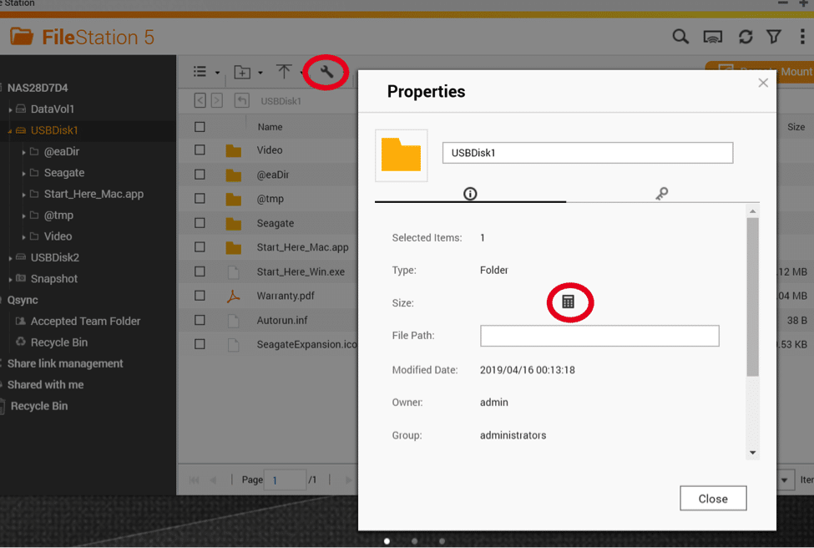Click the Video folder icon in list
Viewport: 814px width, 548px height.
coord(234,150)
